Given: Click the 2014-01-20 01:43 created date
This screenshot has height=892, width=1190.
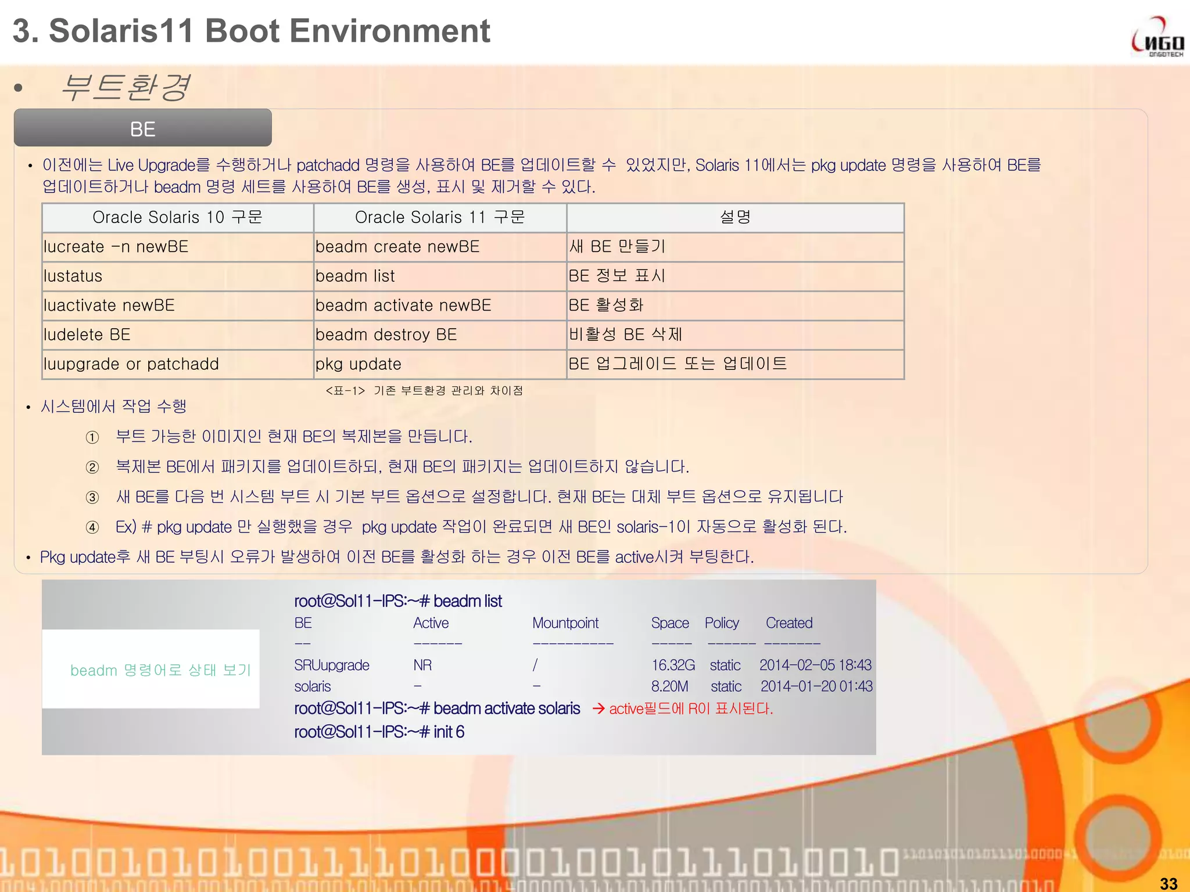Looking at the screenshot, I should (x=816, y=686).
